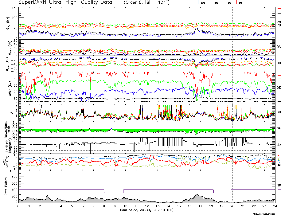
Task: Click the Data Points y-axis label
Action: click(5, 187)
